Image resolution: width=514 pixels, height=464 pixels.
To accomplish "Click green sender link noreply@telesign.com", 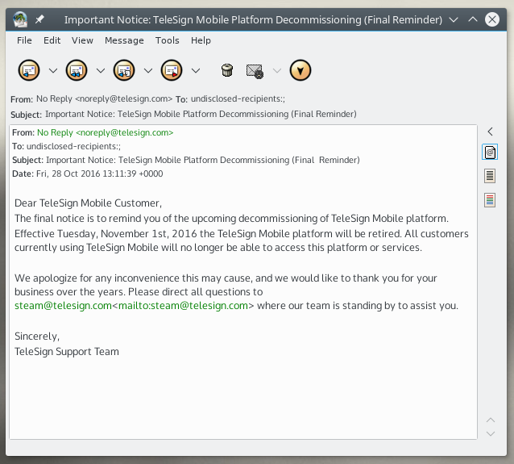I will [x=106, y=132].
